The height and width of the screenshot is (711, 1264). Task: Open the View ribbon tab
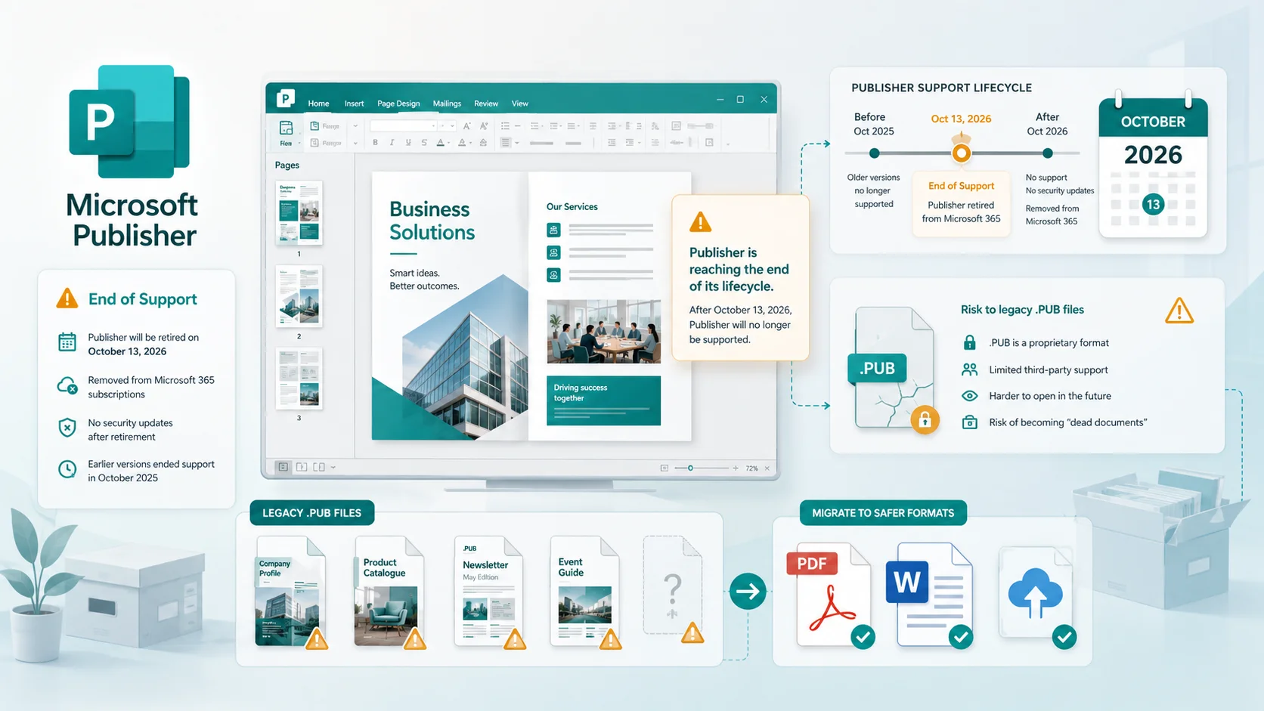(519, 104)
